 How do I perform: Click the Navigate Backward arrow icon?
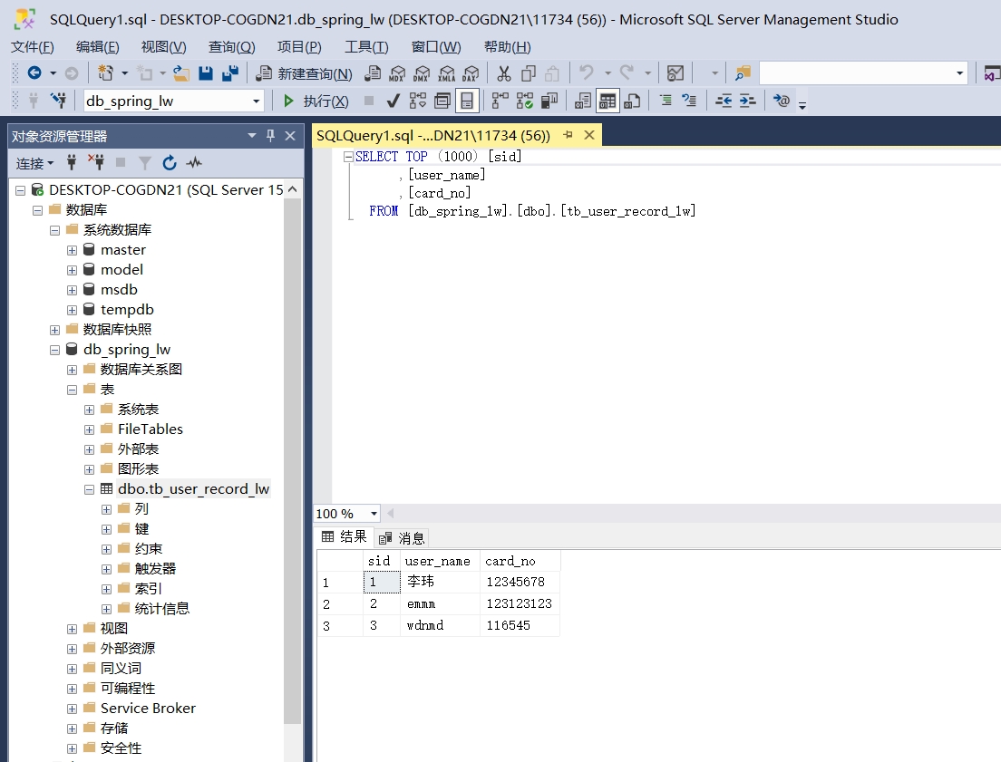[34, 73]
